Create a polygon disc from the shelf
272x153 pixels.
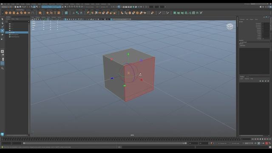[29, 13]
